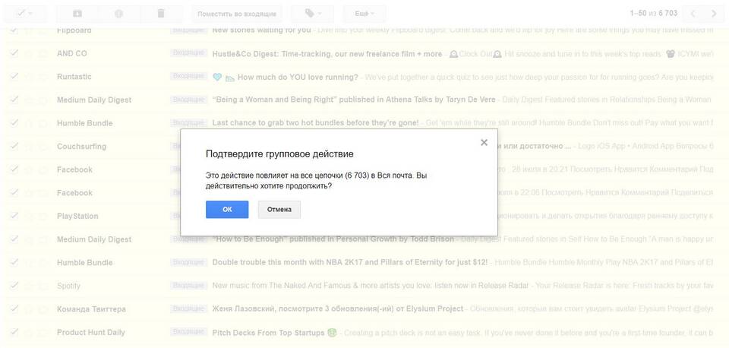The width and height of the screenshot is (729, 348).
Task: Uncheck the Команда Твиттера email checkbox
Action: (14, 309)
